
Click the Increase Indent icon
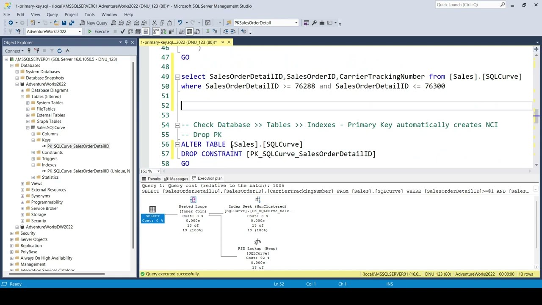[x=233, y=31]
